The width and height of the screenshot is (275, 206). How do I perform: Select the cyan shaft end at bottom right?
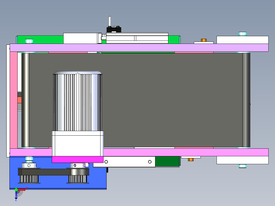[x=243, y=166]
